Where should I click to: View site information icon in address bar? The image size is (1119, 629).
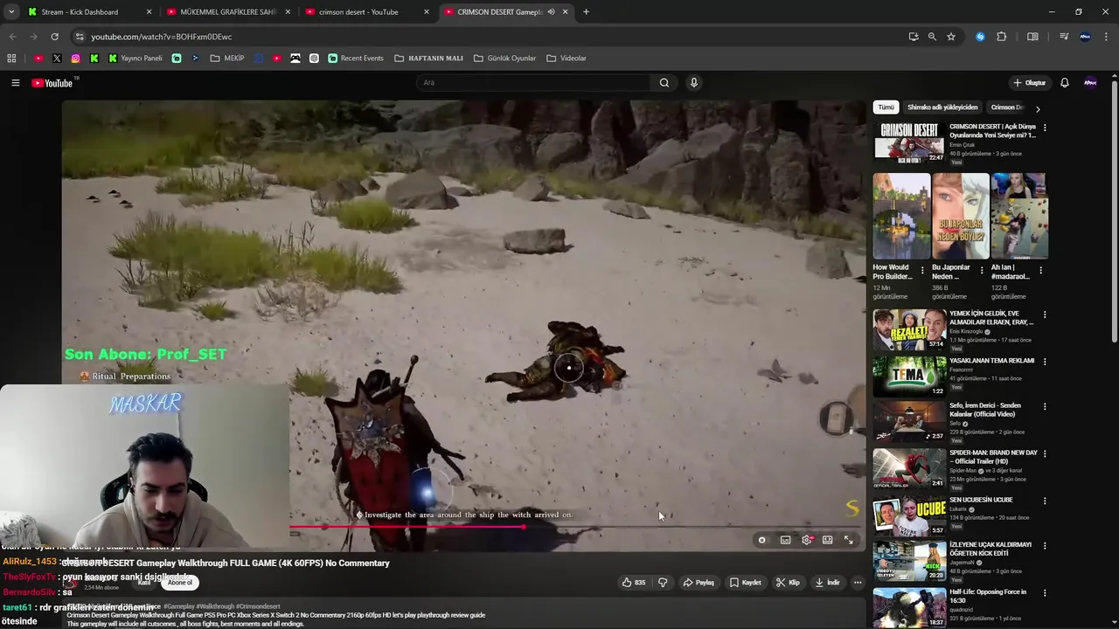tap(80, 37)
